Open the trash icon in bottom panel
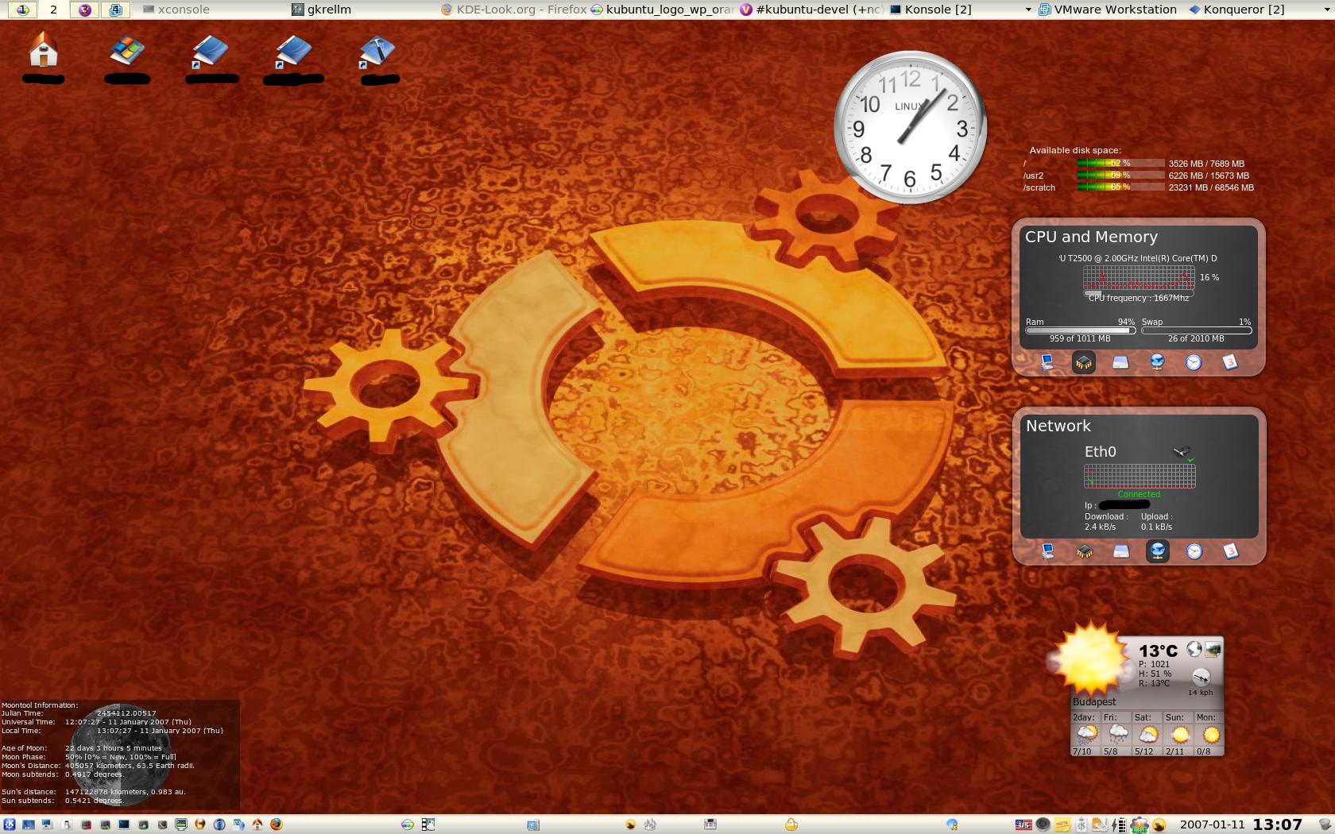Screen dimensions: 1335x834 tap(1323, 824)
